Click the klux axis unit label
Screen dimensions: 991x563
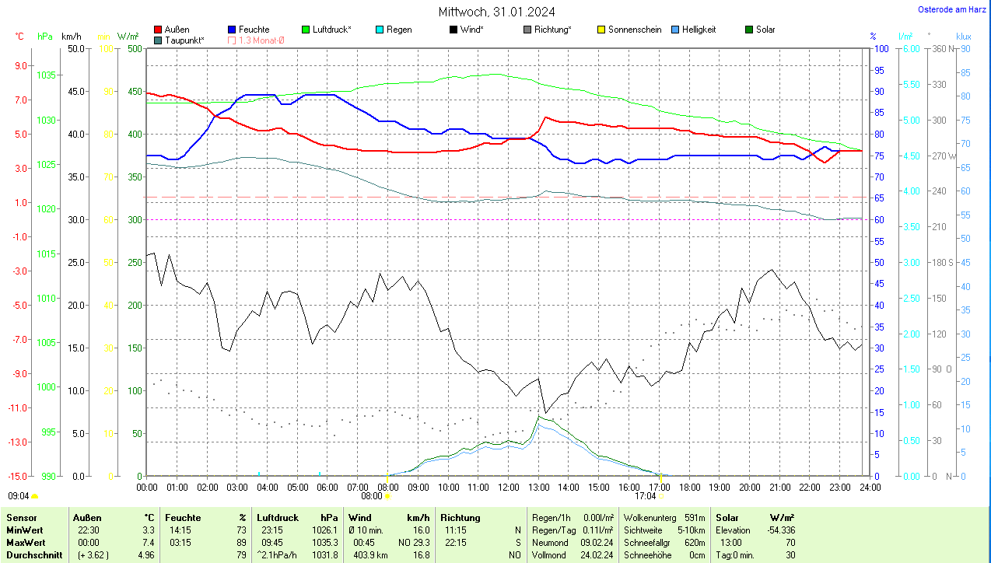(x=964, y=37)
